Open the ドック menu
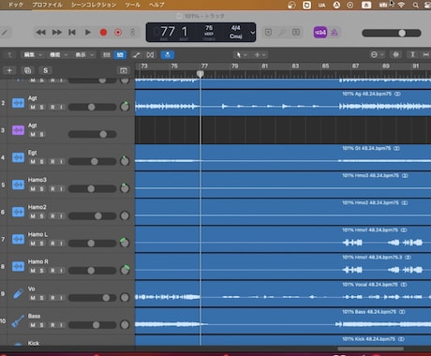The image size is (431, 356). (x=16, y=5)
